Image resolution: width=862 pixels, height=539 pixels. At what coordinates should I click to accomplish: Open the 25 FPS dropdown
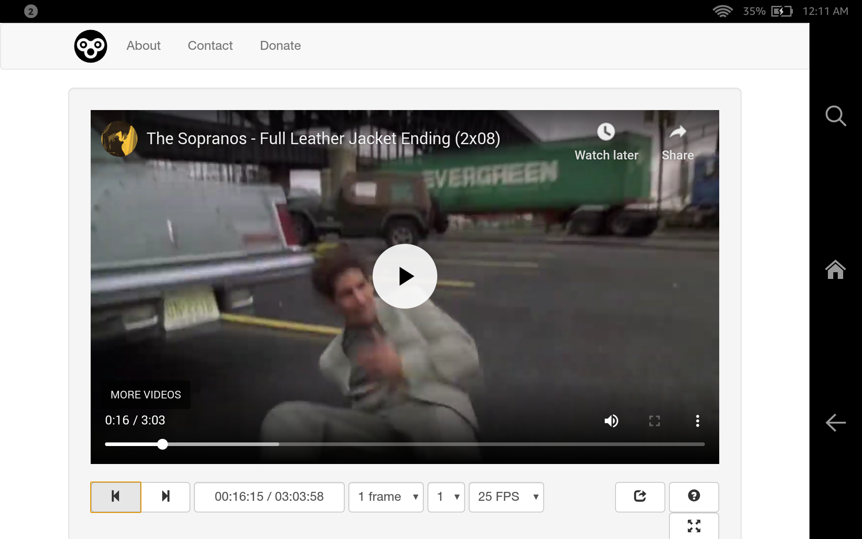point(506,497)
